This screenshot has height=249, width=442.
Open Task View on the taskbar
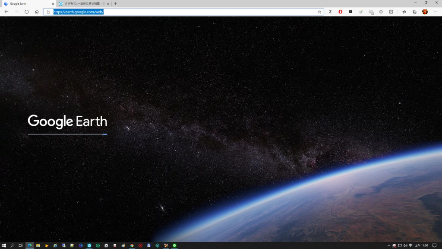21,246
